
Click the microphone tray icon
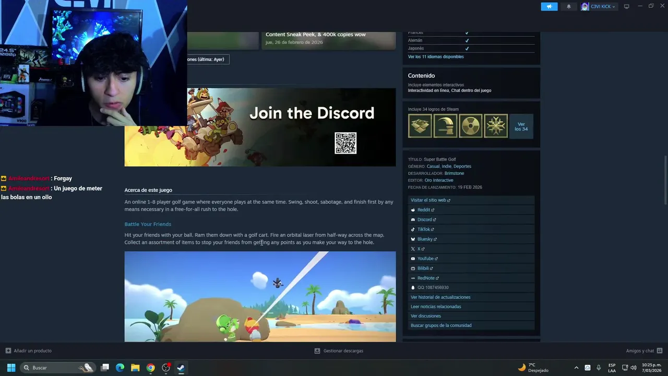599,368
